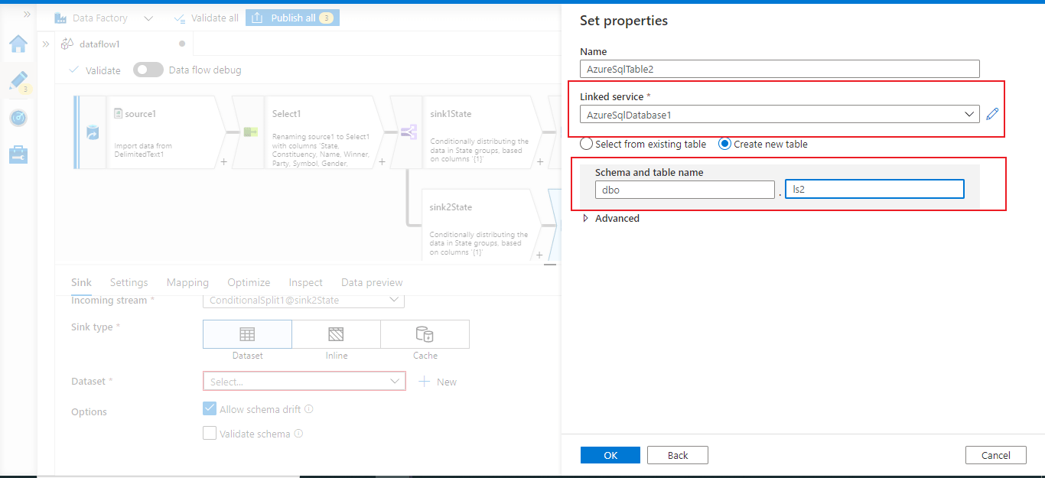Click the Validate all button
Screen dimensions: 1045x478
(x=206, y=18)
